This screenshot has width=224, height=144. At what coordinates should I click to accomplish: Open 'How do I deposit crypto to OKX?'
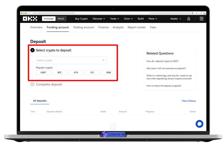click(162, 61)
